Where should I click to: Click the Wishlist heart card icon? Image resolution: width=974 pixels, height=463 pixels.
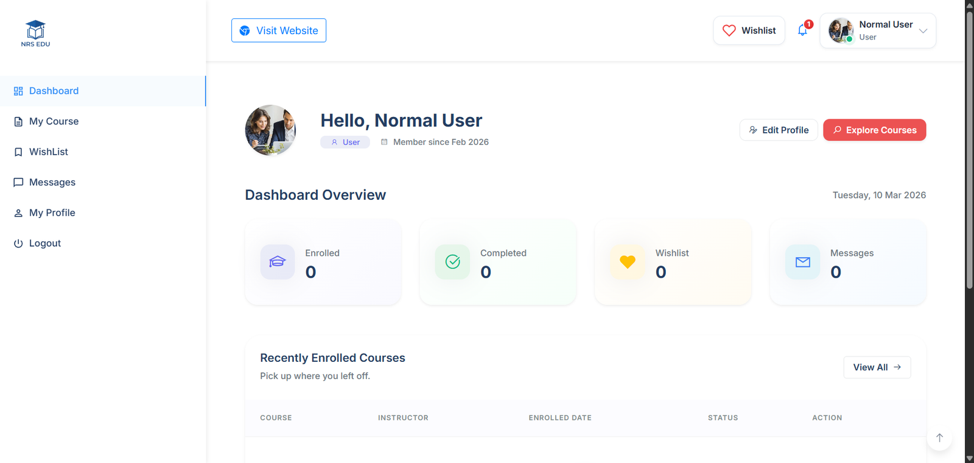pyautogui.click(x=627, y=262)
